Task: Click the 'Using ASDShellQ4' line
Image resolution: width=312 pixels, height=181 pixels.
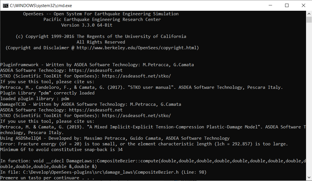Action: click(115, 138)
